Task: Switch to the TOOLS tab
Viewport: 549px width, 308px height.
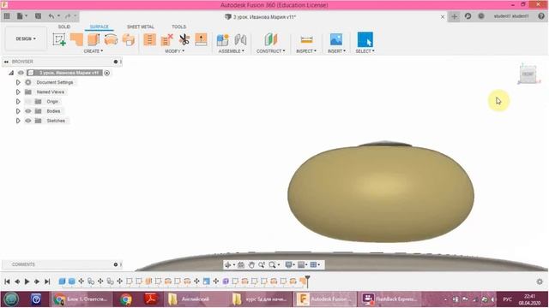Action: coord(179,27)
